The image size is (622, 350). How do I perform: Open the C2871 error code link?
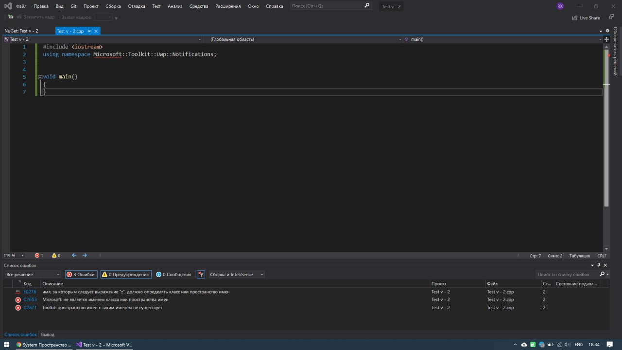pos(30,308)
